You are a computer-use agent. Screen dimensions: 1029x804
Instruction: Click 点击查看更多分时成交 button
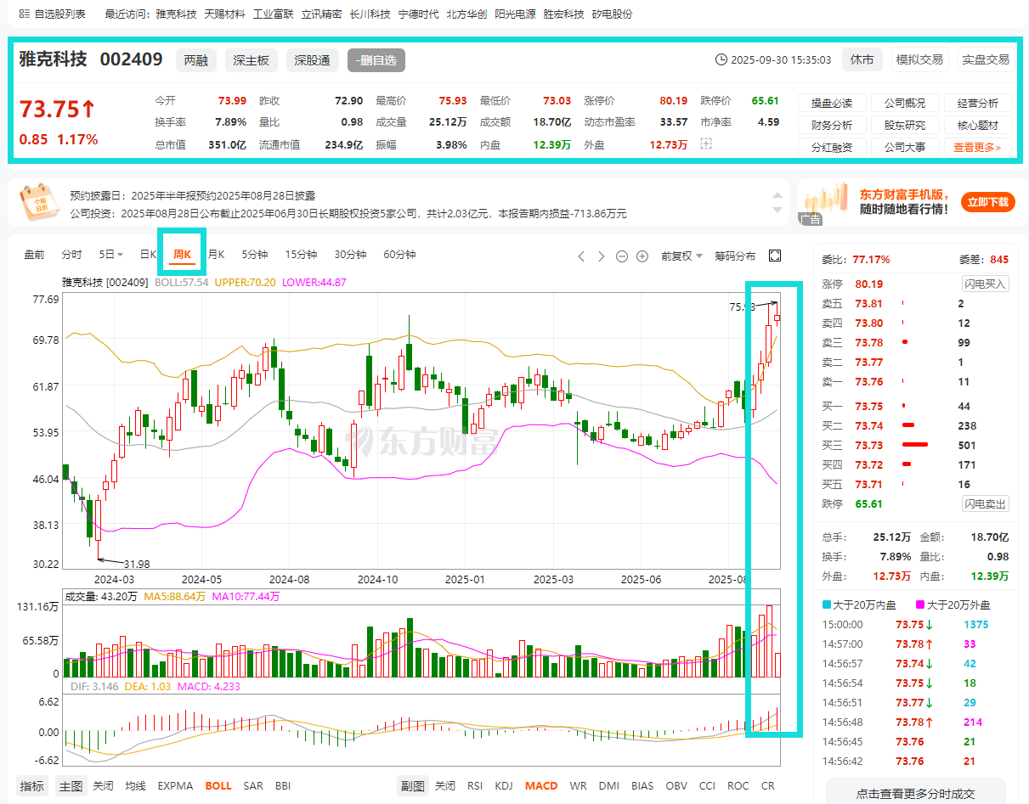[915, 793]
